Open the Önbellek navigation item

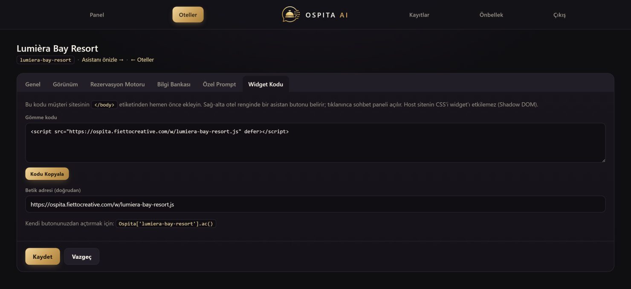click(491, 15)
